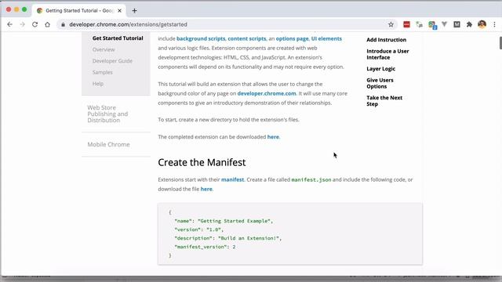Follow the content scripts link
The image size is (502, 282).
247,38
